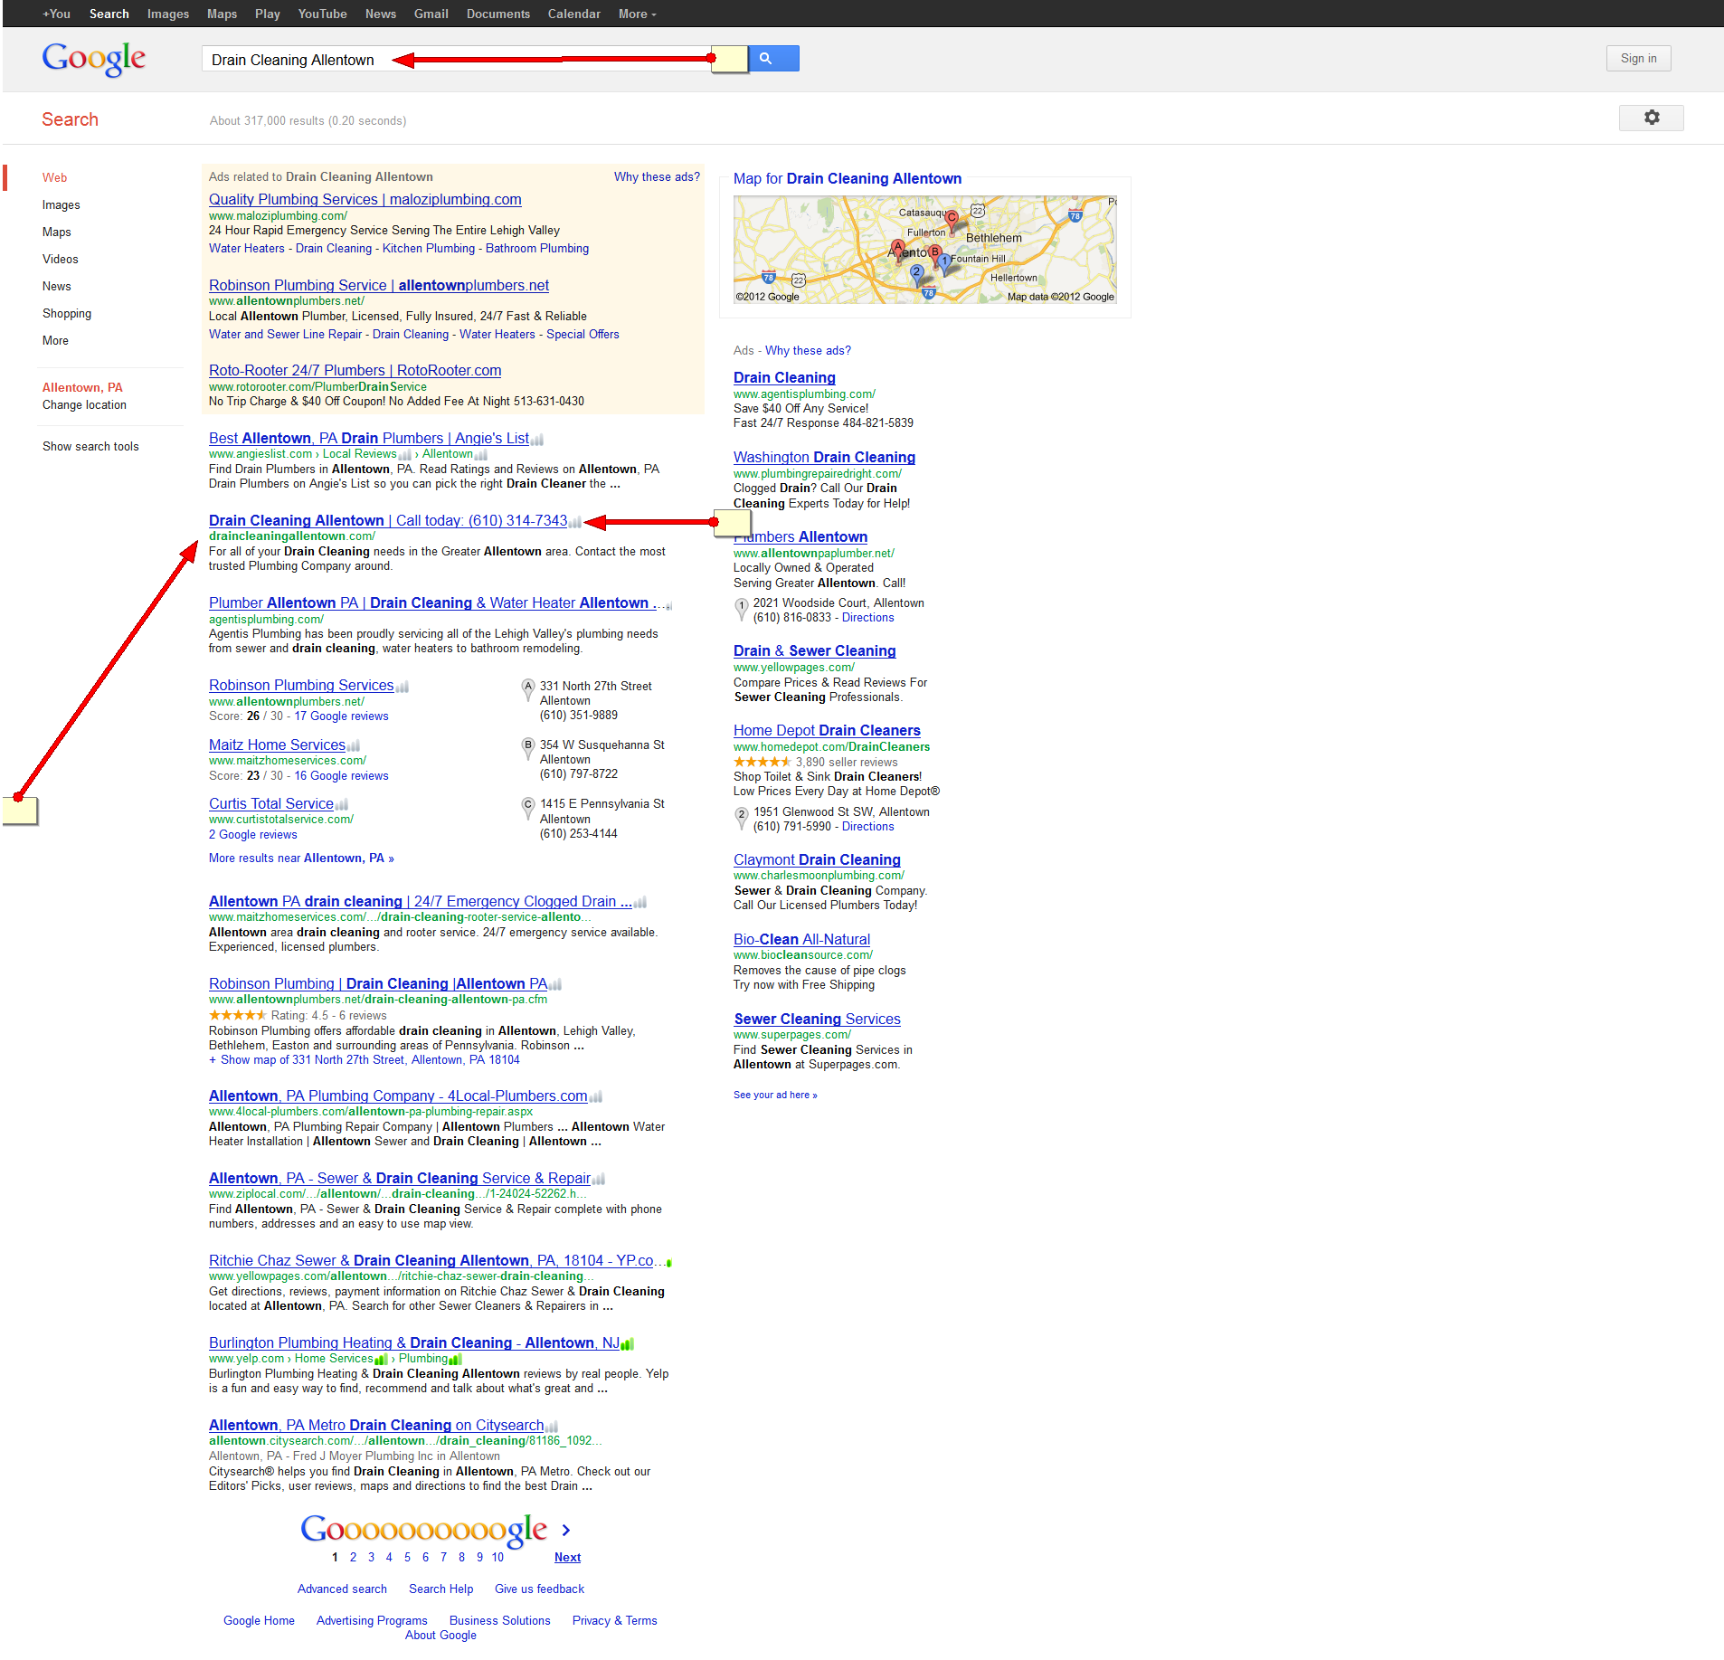Click map pin A next to Robinson Plumbing address
Screen dimensions: 1724x1660
tap(529, 688)
